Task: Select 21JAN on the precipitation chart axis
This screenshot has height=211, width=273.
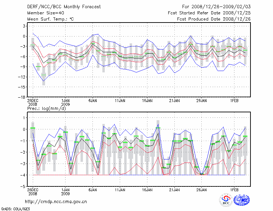Action: click(x=174, y=189)
